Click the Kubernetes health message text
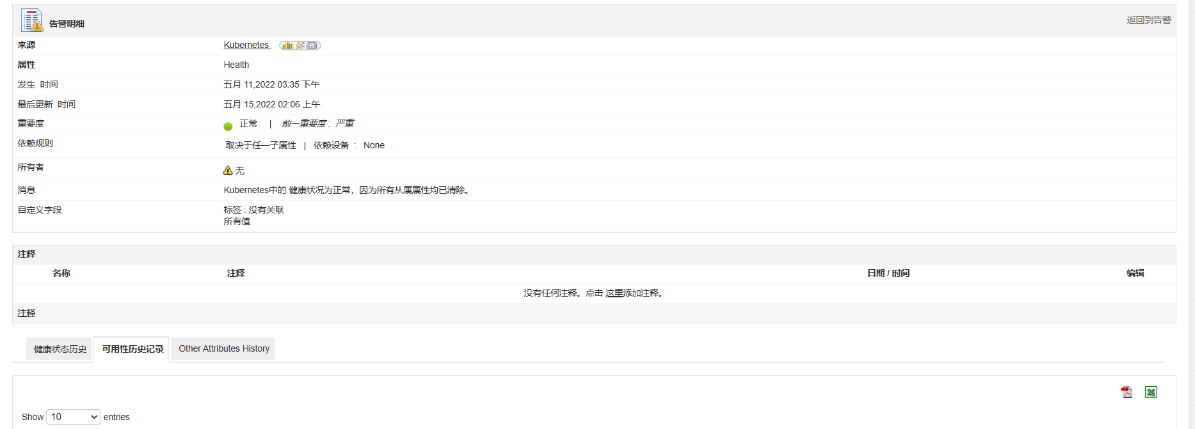The image size is (1195, 429). click(348, 190)
